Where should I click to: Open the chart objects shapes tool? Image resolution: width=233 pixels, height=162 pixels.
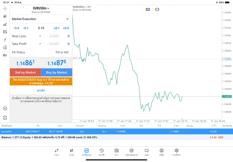coord(5,47)
